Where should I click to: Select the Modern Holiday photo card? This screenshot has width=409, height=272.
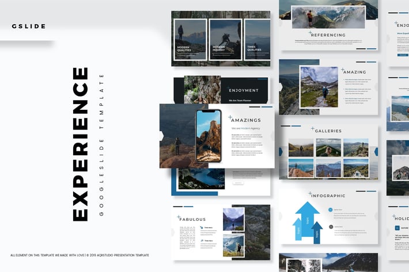pyautogui.click(x=226, y=40)
